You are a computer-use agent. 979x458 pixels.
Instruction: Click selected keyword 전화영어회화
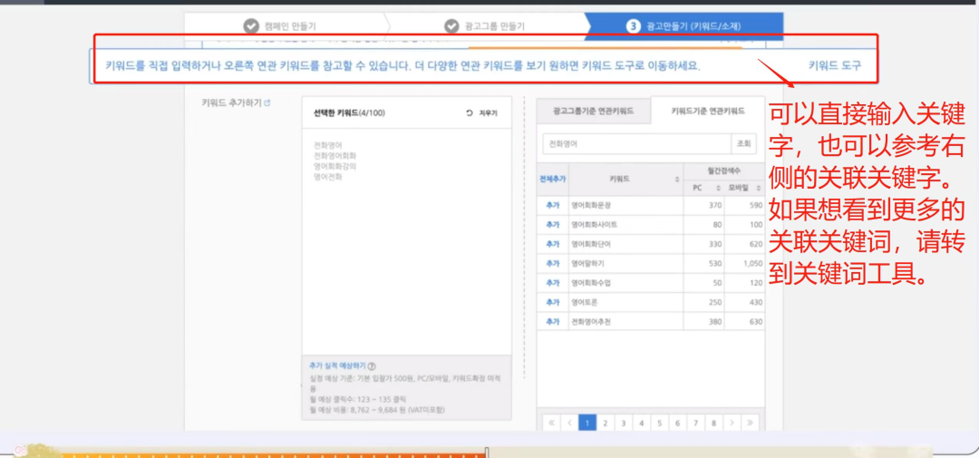(x=335, y=156)
